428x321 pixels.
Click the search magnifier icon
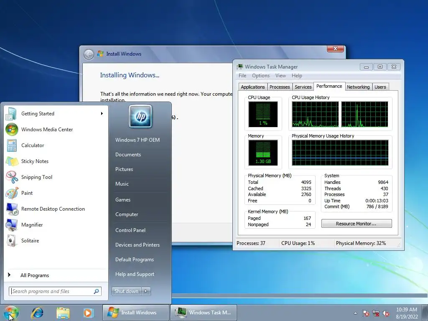97,291
